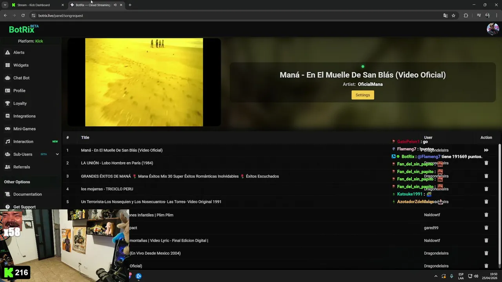Close the Kick Dashboard tab
Screen dimensions: 502x282
(x=62, y=5)
